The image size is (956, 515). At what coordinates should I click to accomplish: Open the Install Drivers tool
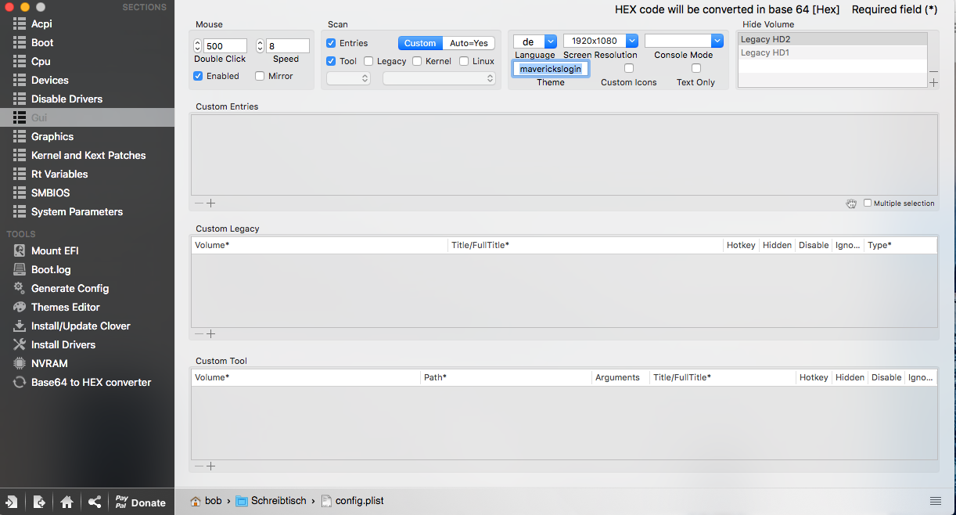(63, 344)
